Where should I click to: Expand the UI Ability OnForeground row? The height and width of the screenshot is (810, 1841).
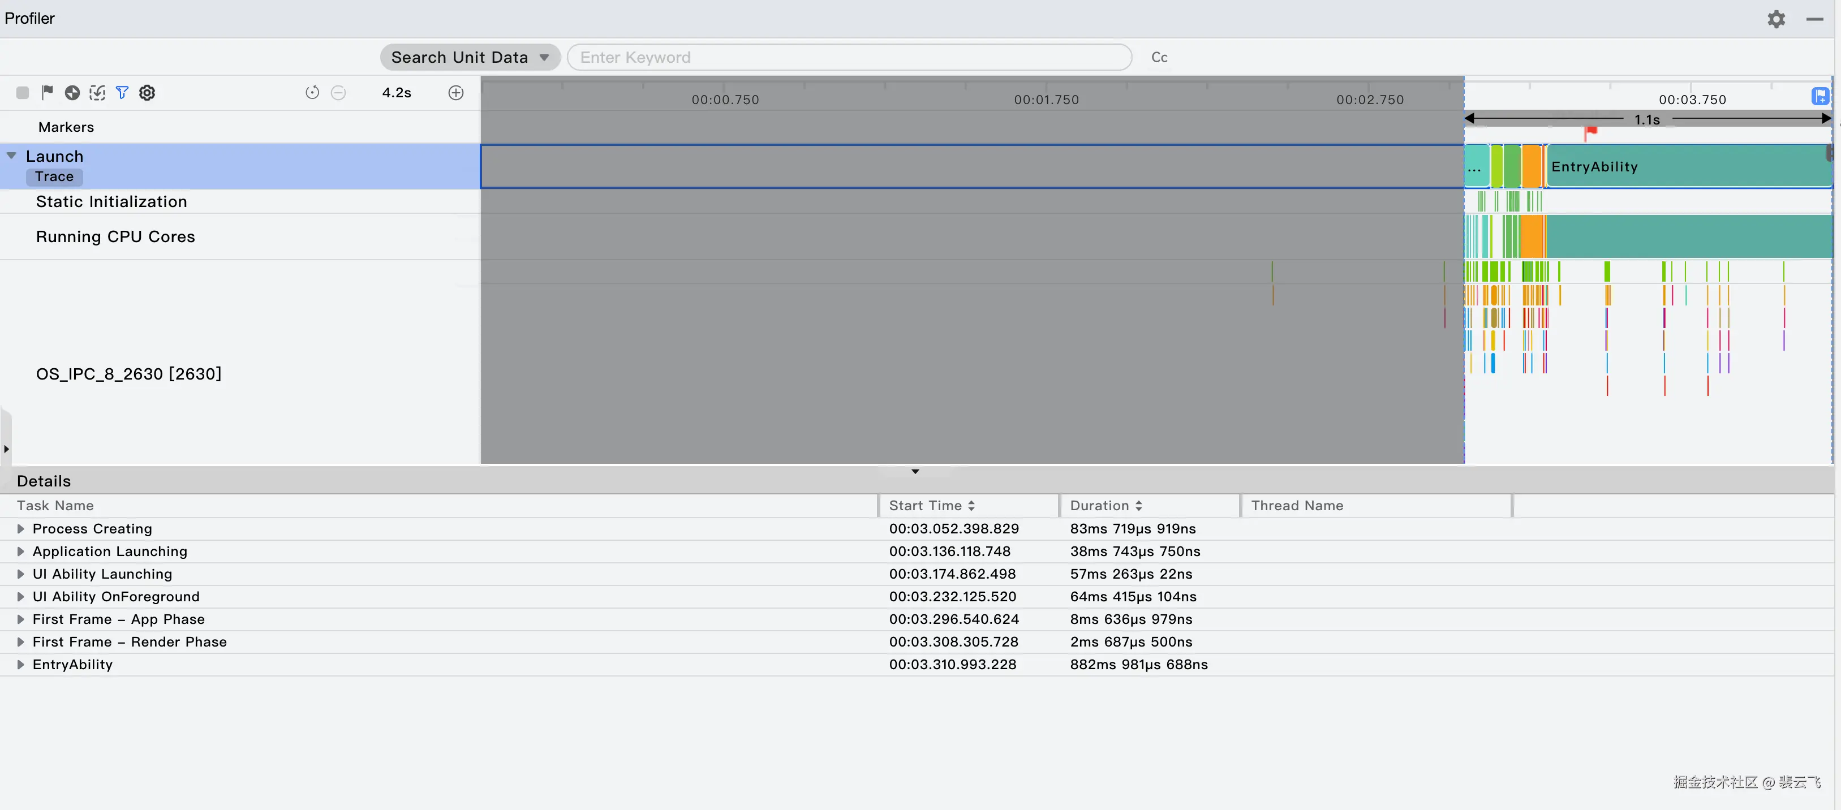click(21, 596)
